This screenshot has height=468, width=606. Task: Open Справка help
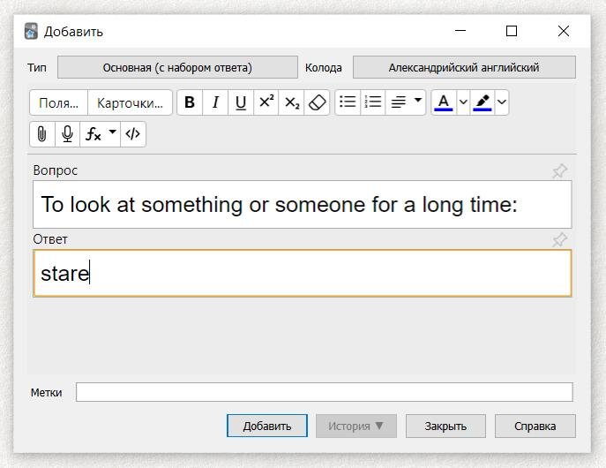(535, 426)
